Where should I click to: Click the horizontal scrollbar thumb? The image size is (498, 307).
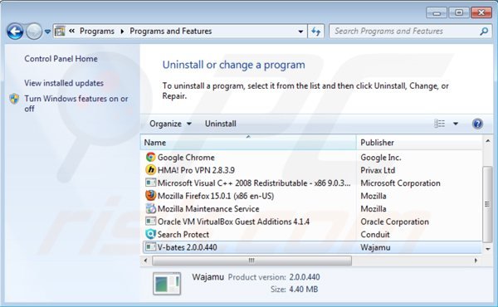pos(251,261)
